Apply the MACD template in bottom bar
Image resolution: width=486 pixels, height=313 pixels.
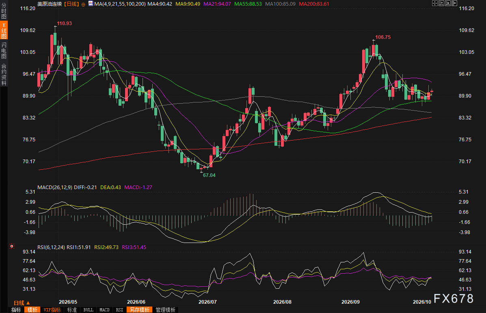pyautogui.click(x=104, y=310)
